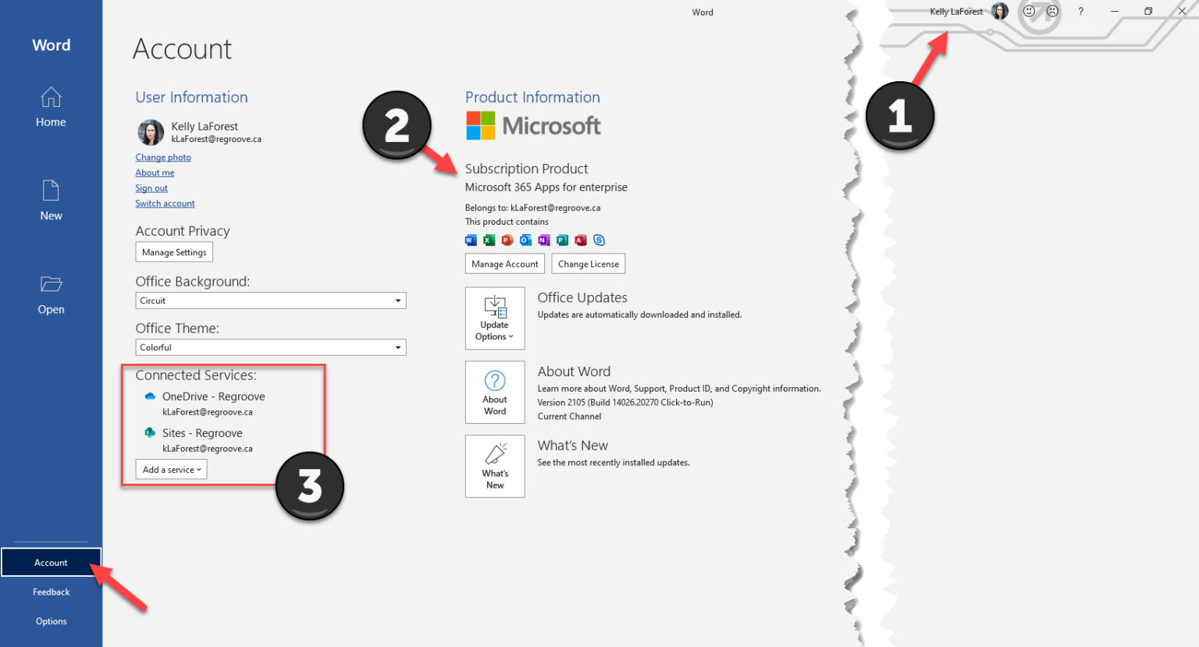Click the Sign out link
Image resolution: width=1199 pixels, height=647 pixels.
coord(151,187)
